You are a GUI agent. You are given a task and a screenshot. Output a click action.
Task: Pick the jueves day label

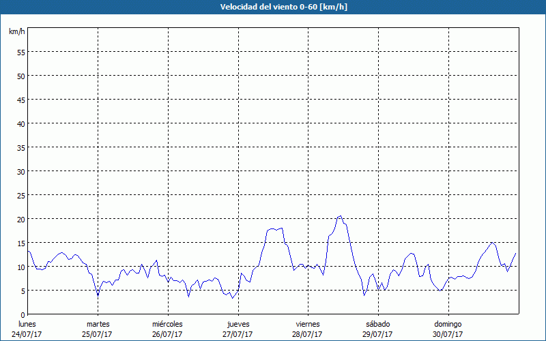click(238, 324)
